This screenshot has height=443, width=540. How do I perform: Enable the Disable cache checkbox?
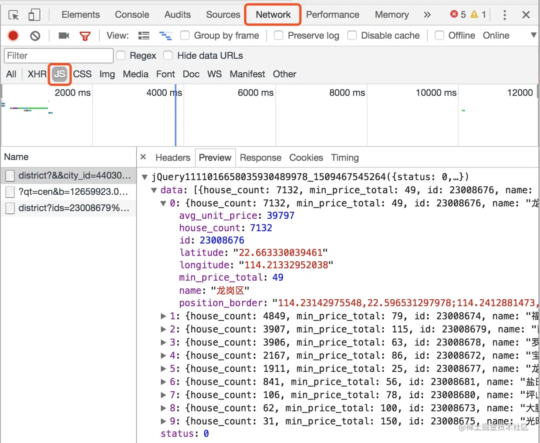point(352,35)
